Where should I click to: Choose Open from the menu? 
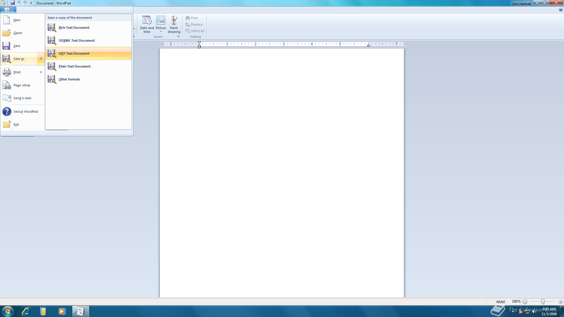tap(23, 33)
